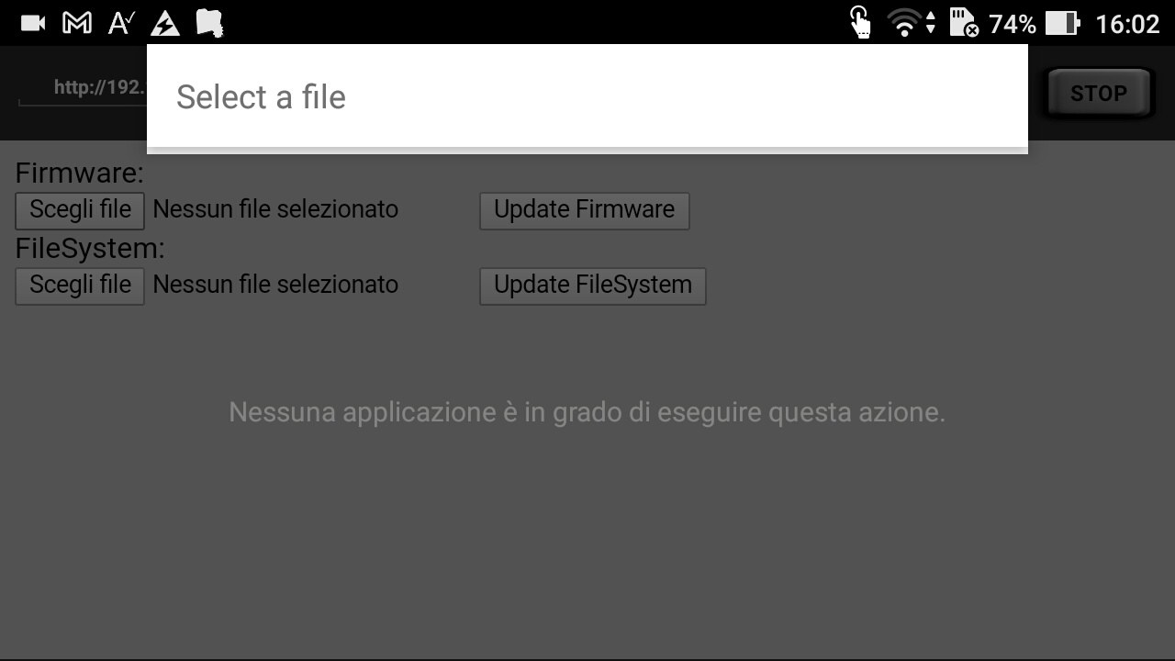Tap the 74% battery percentage text
The image size is (1175, 661).
pyautogui.click(x=1013, y=24)
